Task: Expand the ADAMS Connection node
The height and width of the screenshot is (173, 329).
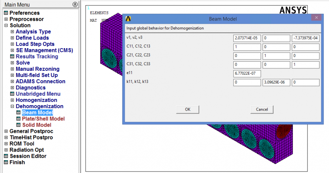Action: coord(12,81)
